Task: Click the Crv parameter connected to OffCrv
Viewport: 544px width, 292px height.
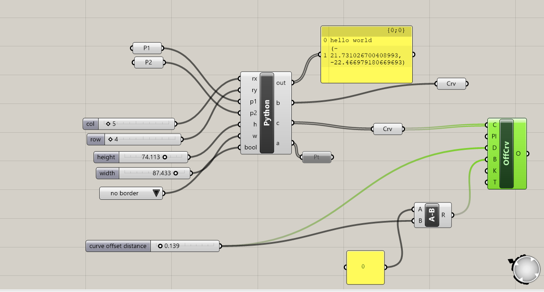Action: pyautogui.click(x=387, y=129)
